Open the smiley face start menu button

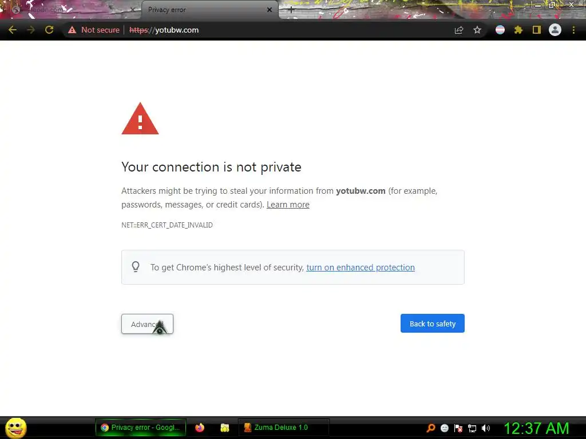15,428
